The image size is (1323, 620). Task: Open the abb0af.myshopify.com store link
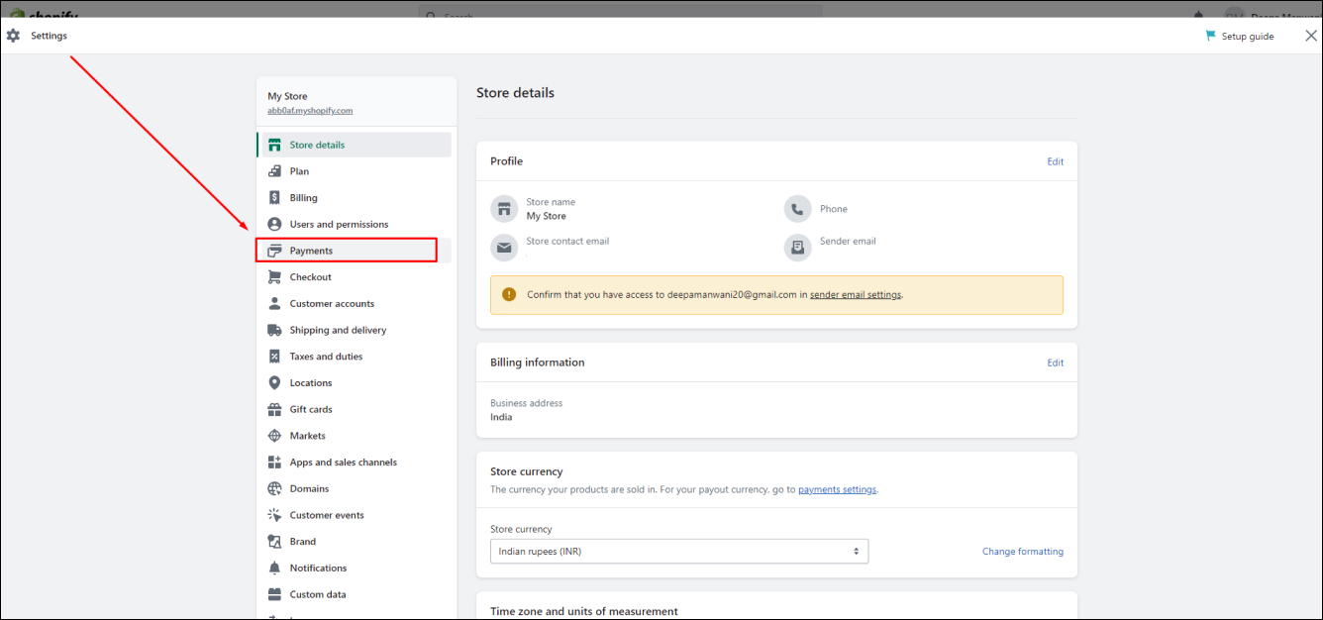click(310, 111)
